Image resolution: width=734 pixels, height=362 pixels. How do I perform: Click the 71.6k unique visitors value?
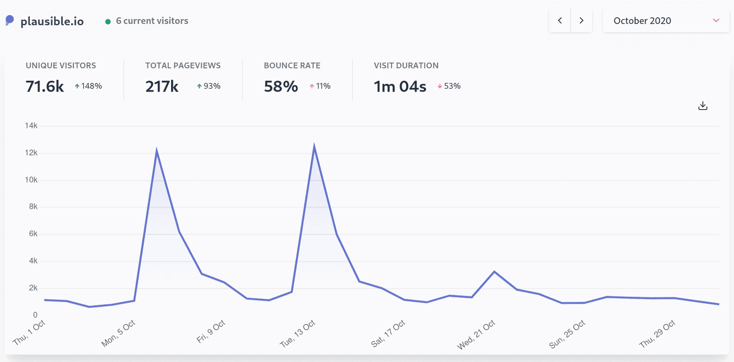coord(44,86)
